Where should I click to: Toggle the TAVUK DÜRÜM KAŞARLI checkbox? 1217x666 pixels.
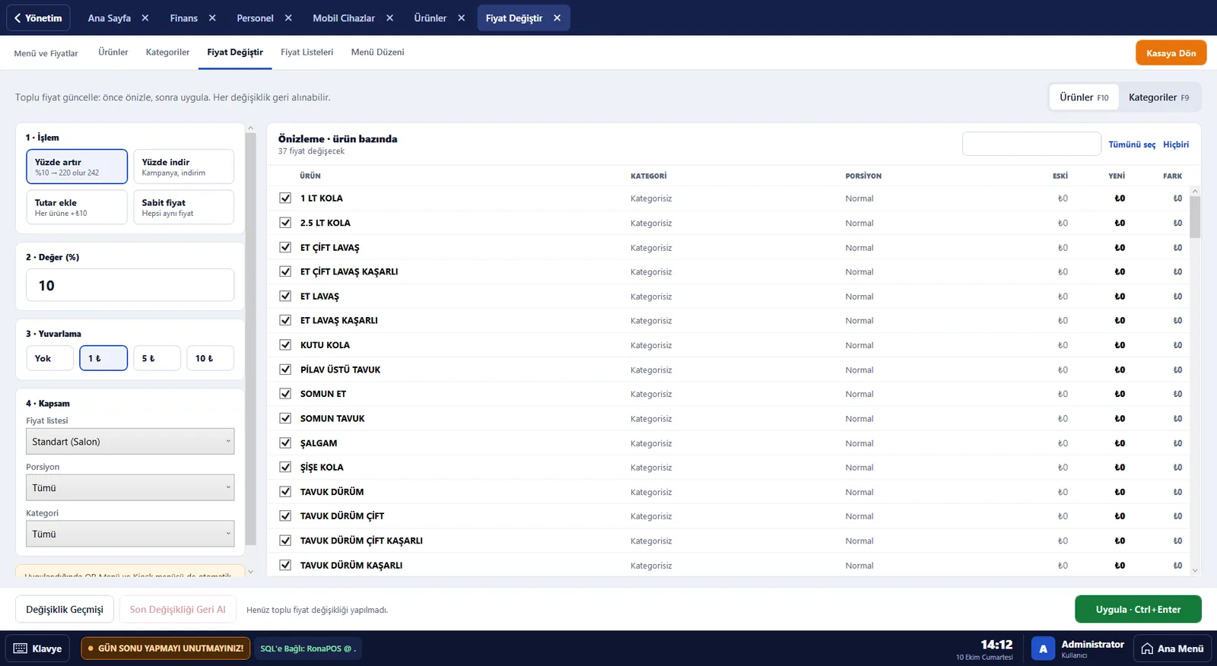[285, 565]
